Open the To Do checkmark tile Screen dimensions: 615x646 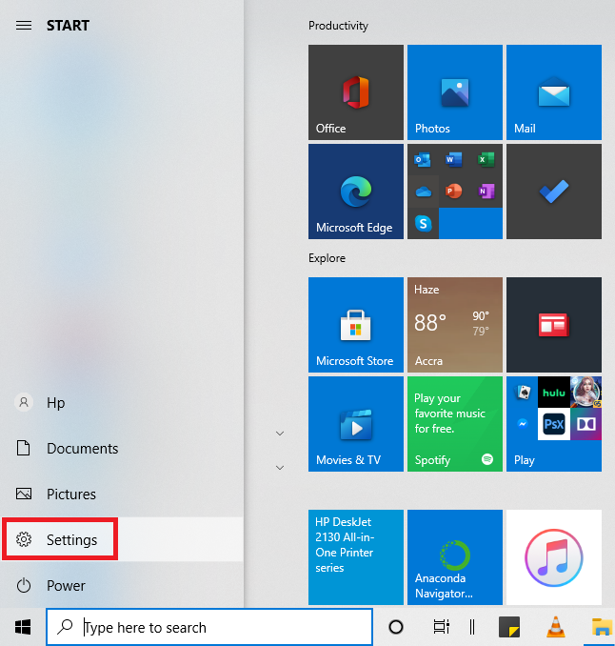click(554, 192)
